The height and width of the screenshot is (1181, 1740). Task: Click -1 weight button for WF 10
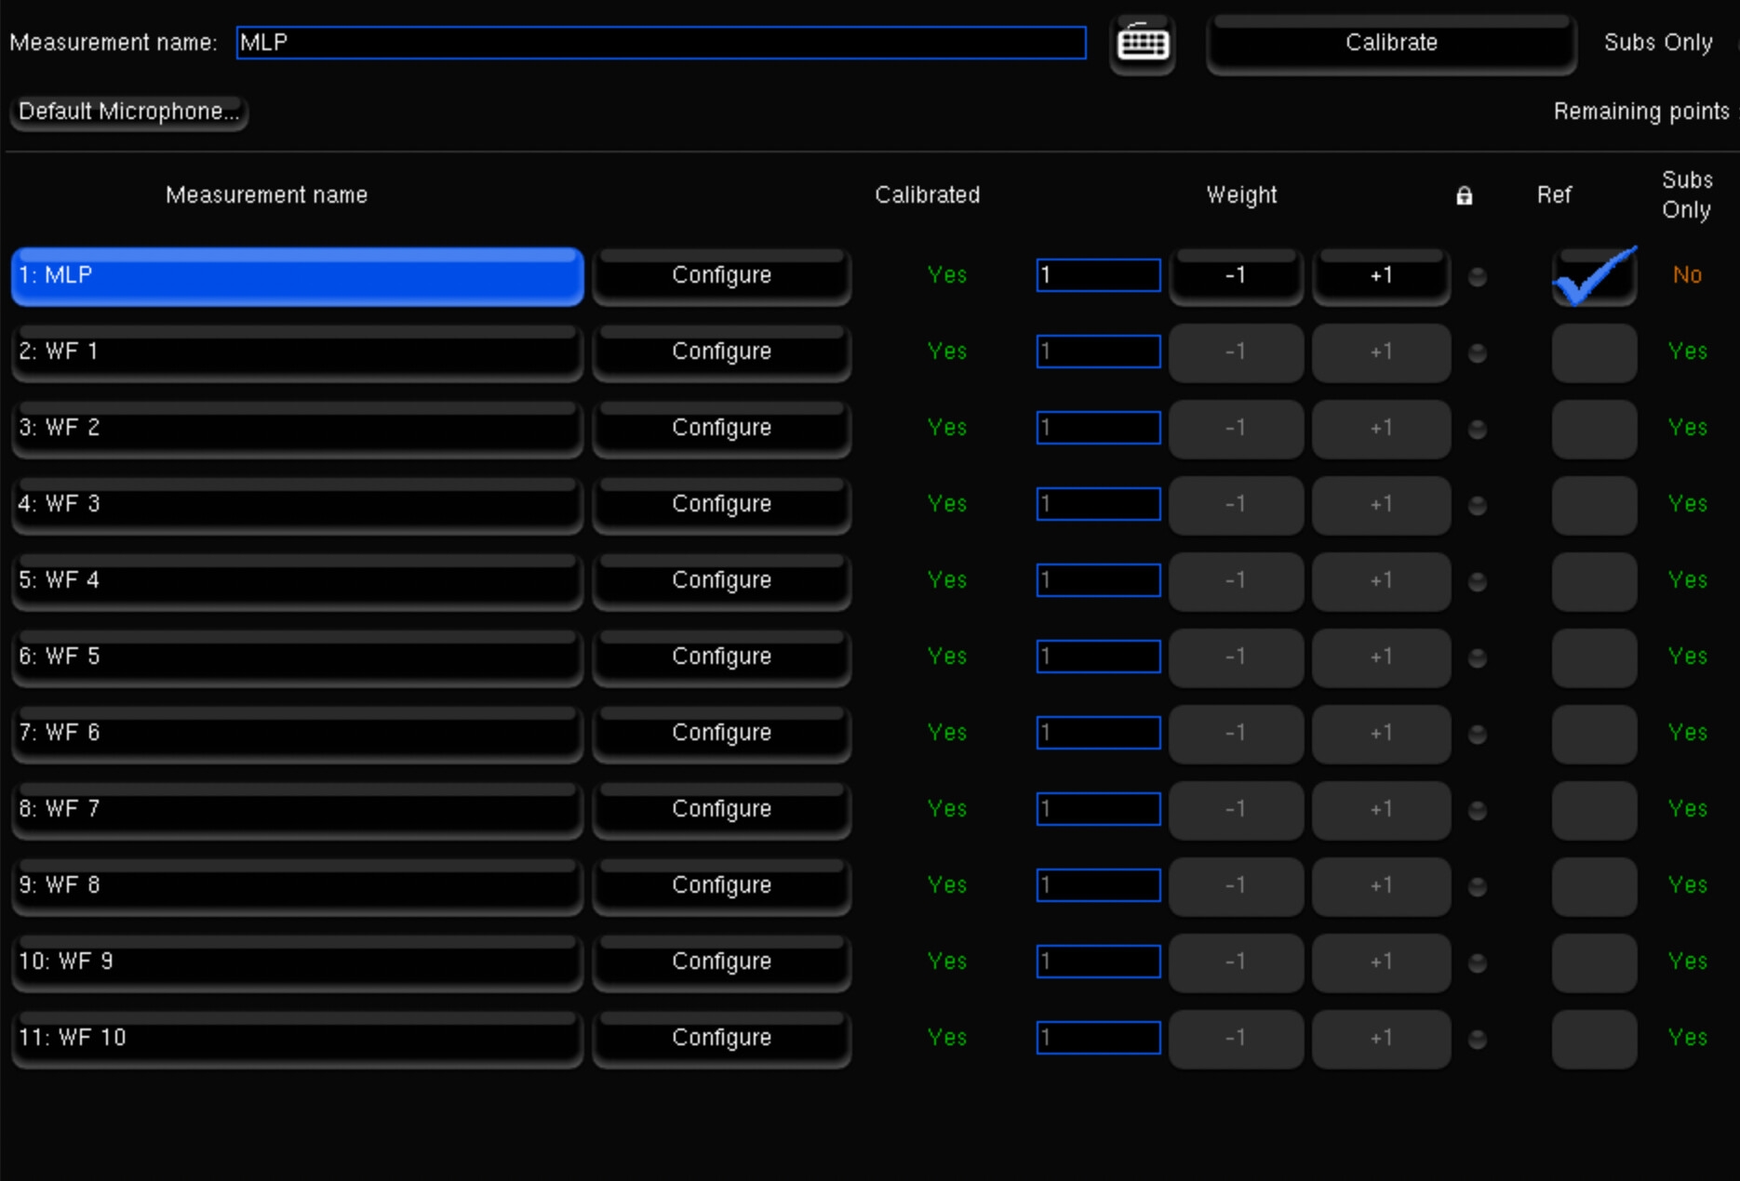point(1236,1039)
